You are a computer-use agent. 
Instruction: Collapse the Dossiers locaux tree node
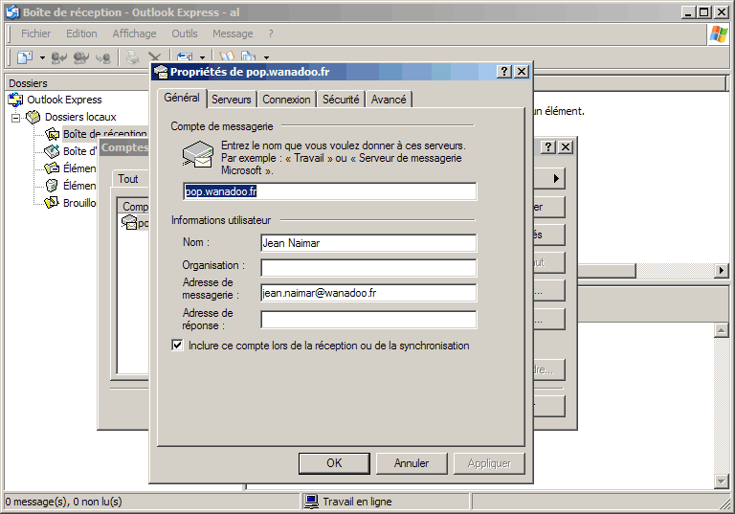pyautogui.click(x=16, y=117)
